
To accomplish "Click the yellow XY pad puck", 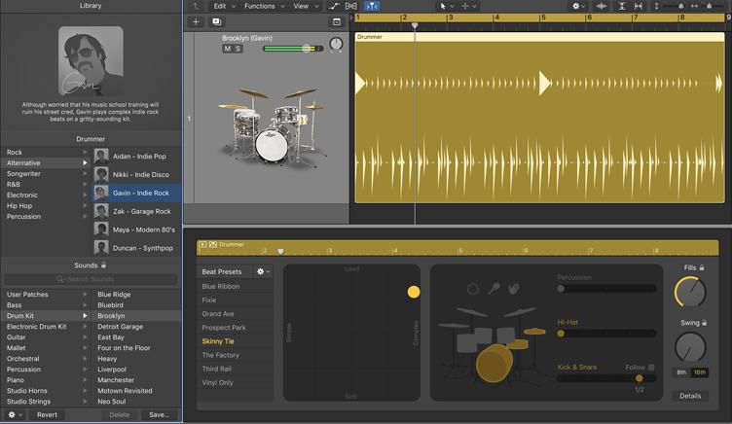I will point(414,292).
